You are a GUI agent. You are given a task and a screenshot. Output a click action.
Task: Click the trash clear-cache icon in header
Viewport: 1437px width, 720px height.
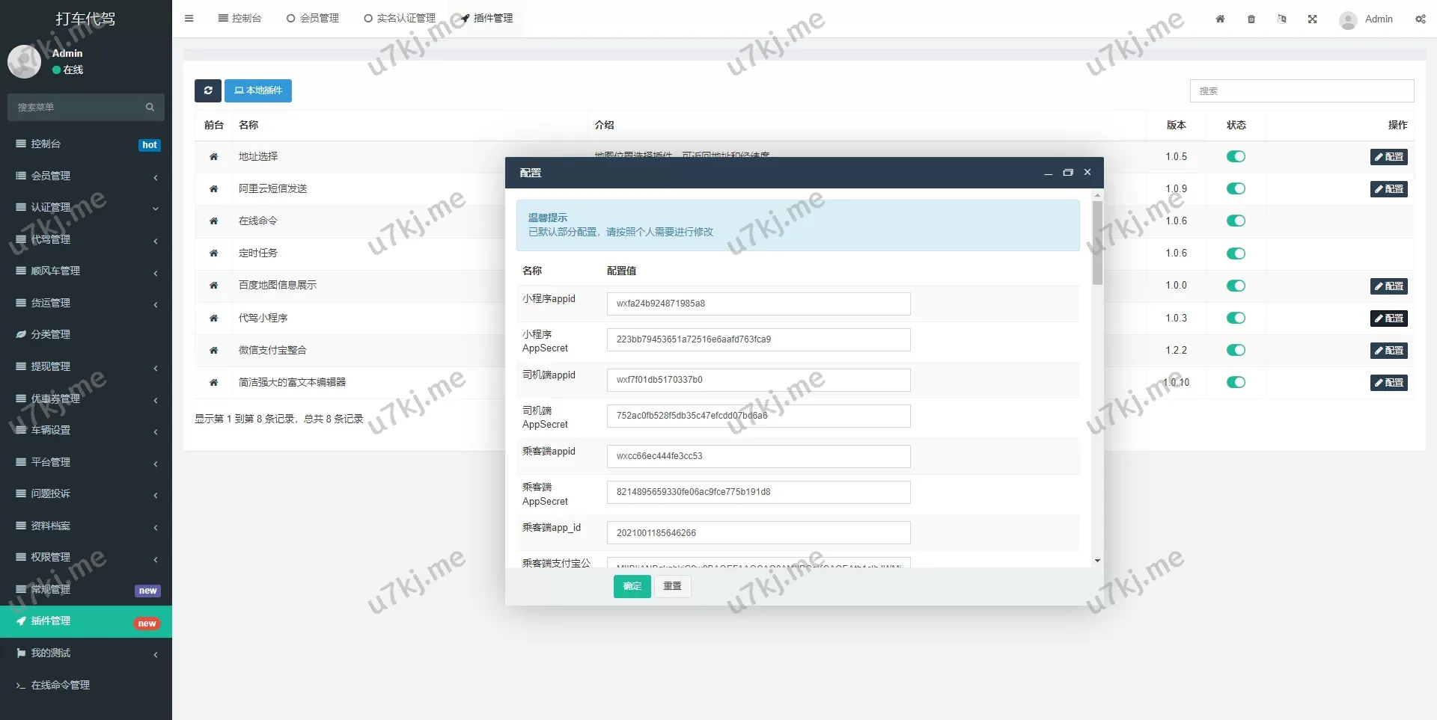[1251, 19]
